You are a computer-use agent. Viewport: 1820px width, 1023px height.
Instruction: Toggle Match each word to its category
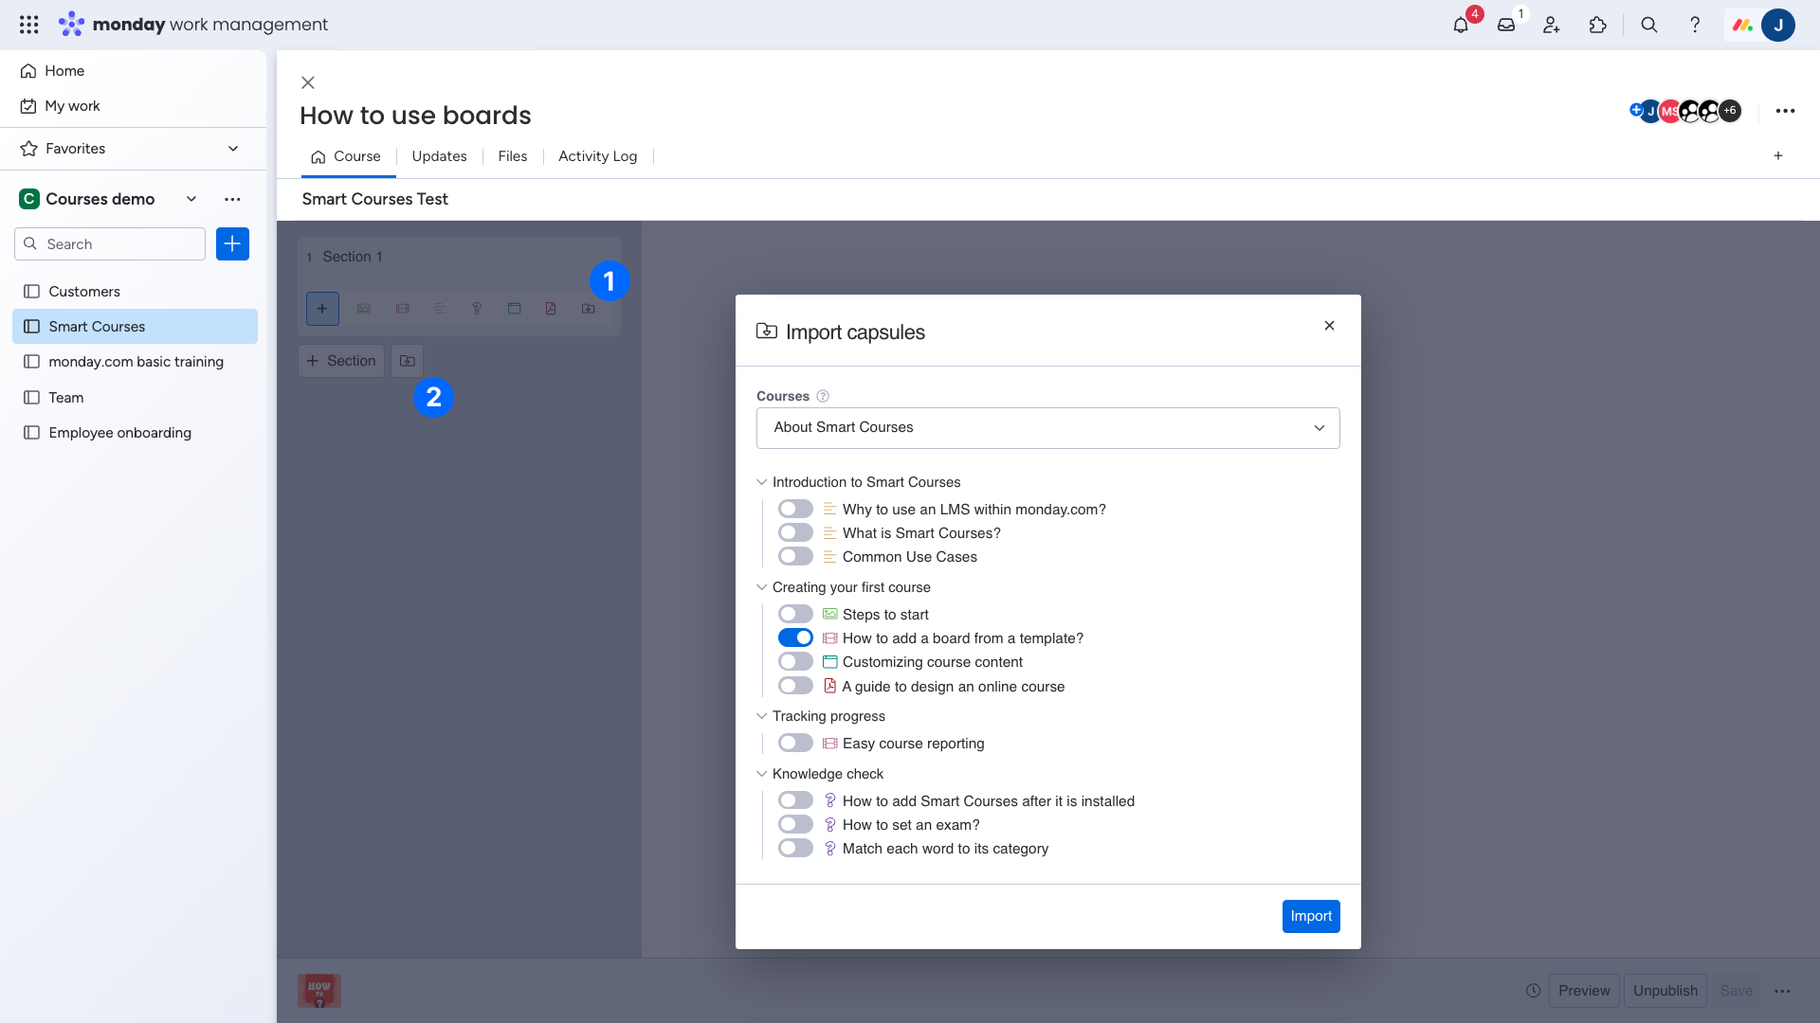tap(795, 848)
